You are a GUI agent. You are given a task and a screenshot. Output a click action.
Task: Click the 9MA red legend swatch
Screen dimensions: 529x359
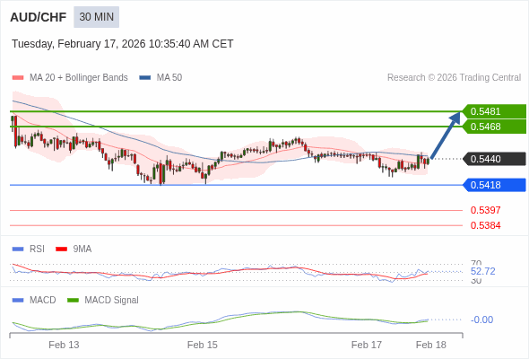pyautogui.click(x=61, y=250)
